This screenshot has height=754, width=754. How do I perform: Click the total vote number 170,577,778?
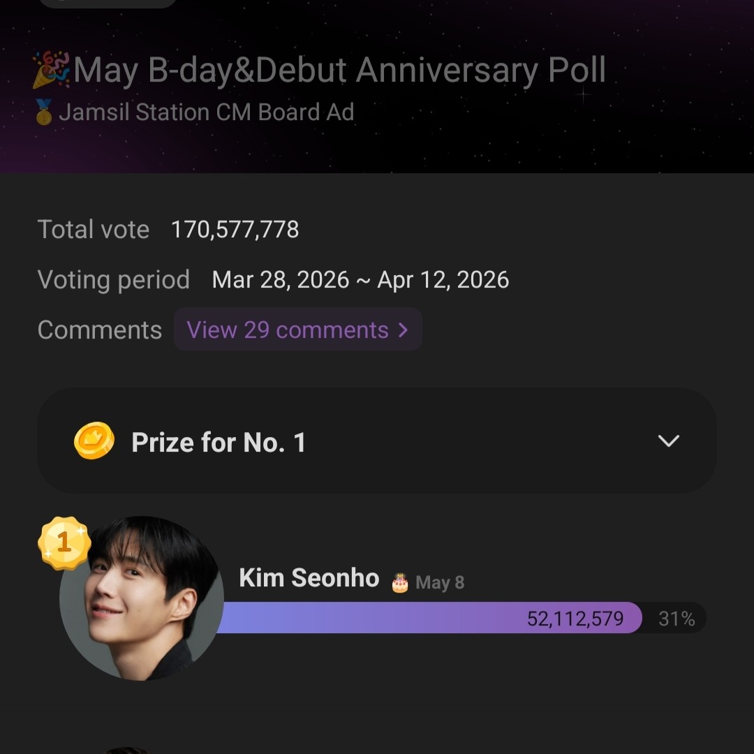coord(235,230)
